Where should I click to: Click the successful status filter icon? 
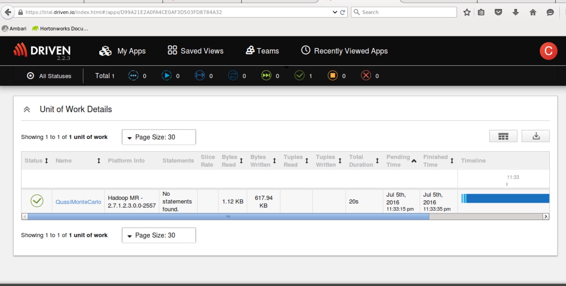pyautogui.click(x=299, y=76)
